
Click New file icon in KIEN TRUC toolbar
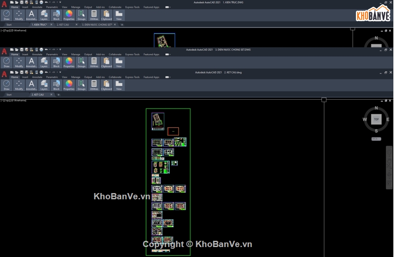point(12,2)
